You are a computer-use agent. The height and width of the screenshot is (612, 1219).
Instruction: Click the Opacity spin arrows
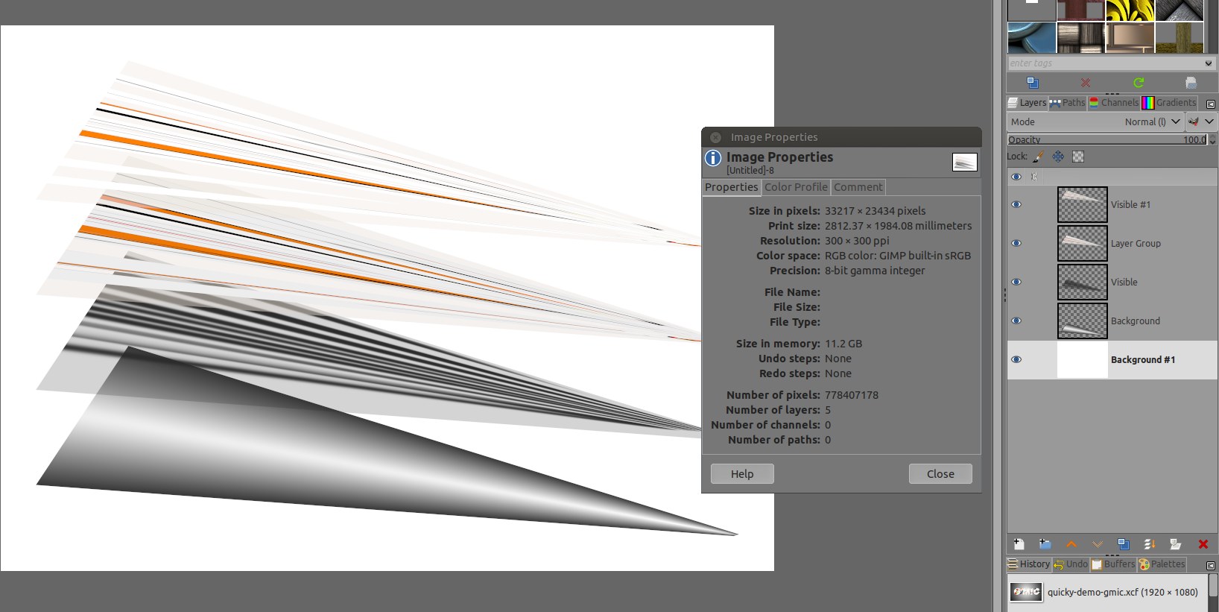pyautogui.click(x=1212, y=139)
